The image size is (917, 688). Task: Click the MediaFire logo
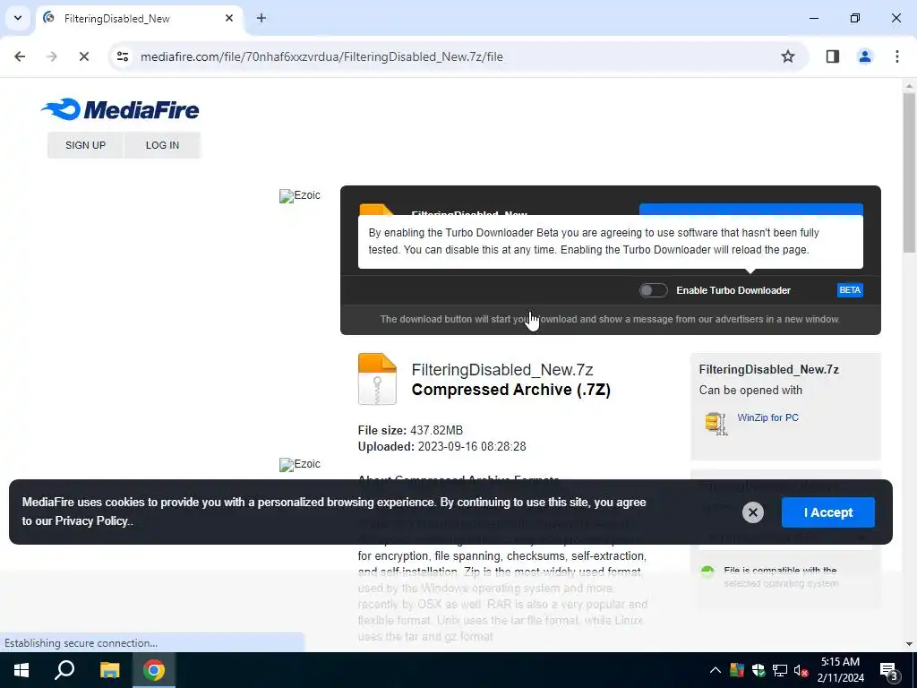tap(120, 109)
